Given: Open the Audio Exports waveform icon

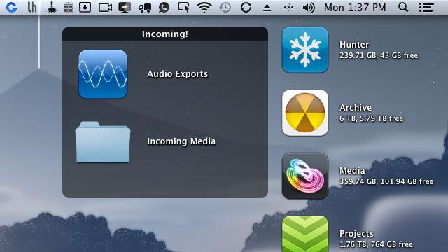Looking at the screenshot, I should pyautogui.click(x=103, y=74).
